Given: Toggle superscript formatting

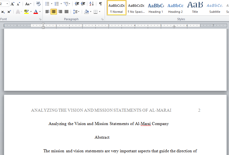Looking at the screenshot, I should (9, 12).
